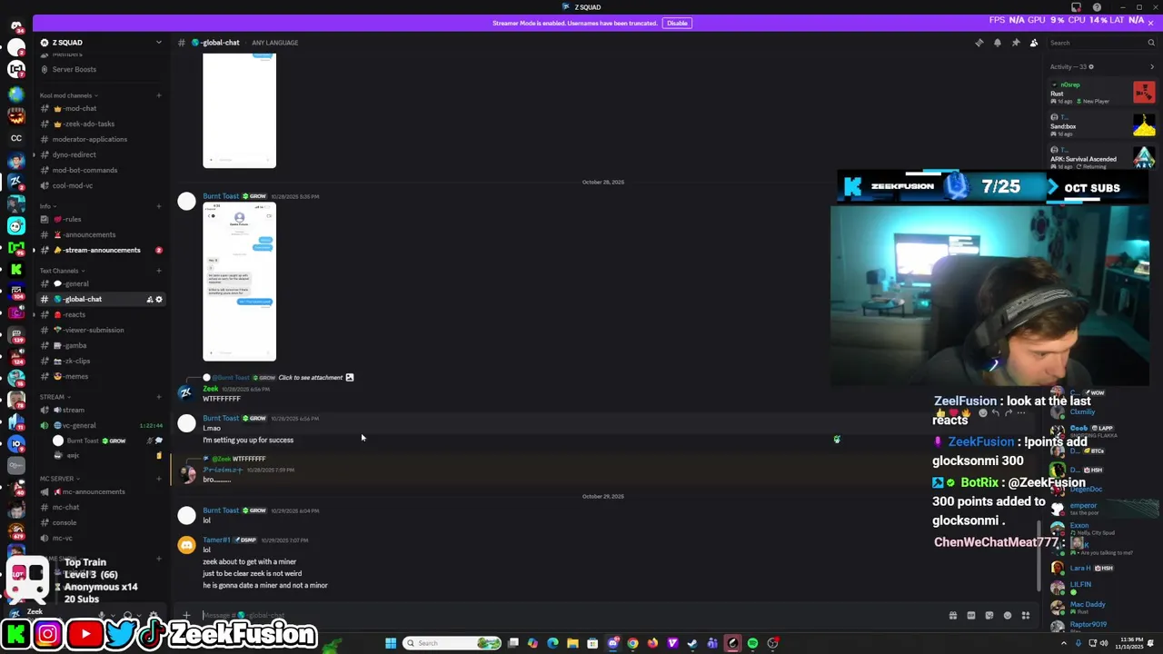The image size is (1163, 654).
Task: Open Burnt Toast's iMessage screenshot attachment
Action: (x=239, y=282)
